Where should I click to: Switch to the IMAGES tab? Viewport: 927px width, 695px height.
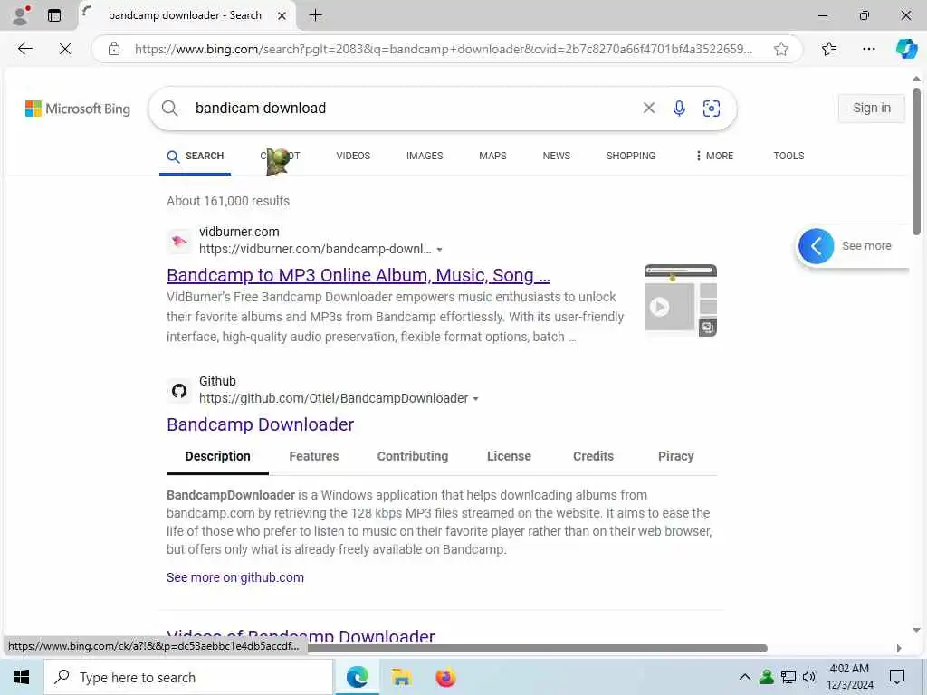tap(425, 156)
